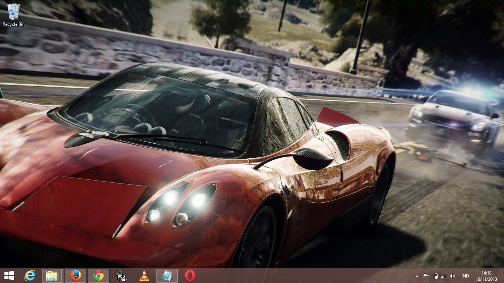This screenshot has height=283, width=504.
Task: Open the Windows Start button
Action: click(9, 276)
